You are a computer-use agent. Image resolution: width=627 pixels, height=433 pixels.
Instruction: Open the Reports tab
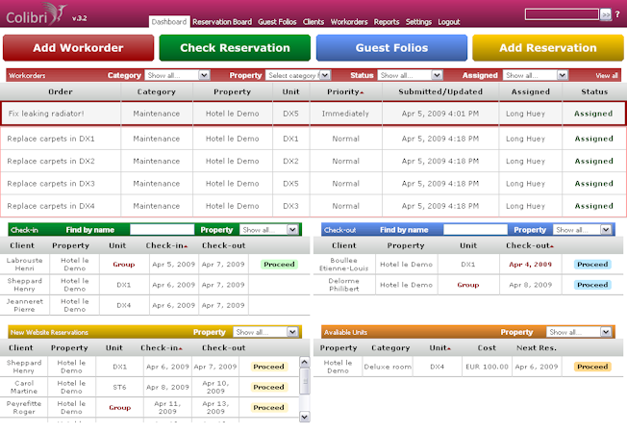click(387, 21)
